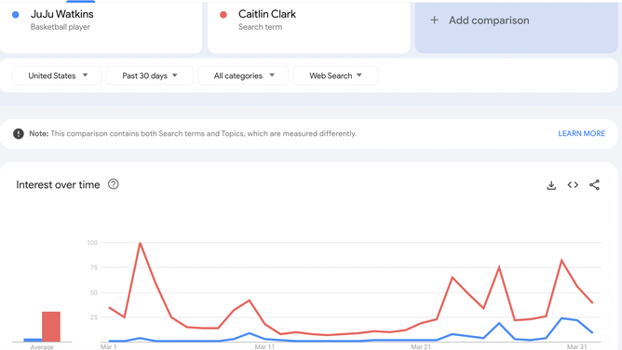The width and height of the screenshot is (622, 350).
Task: Open help for Interest over time
Action: 113,184
